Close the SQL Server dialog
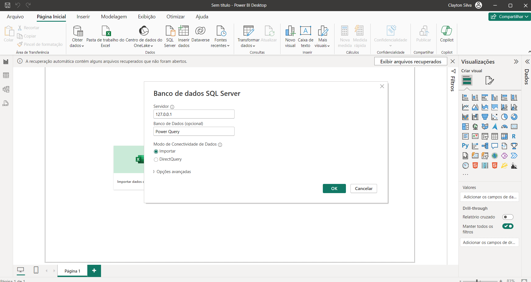The height and width of the screenshot is (282, 531). pyautogui.click(x=382, y=86)
